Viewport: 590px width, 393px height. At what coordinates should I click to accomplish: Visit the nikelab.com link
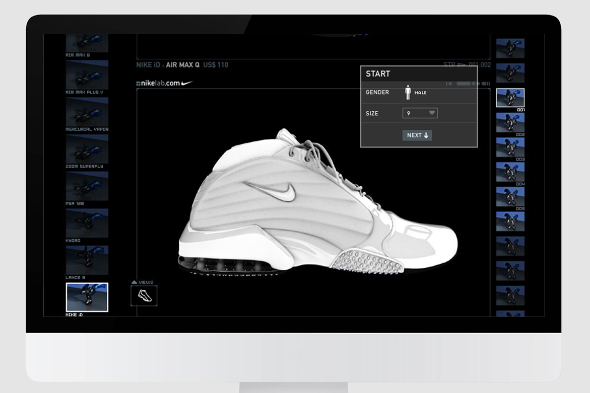click(x=164, y=83)
